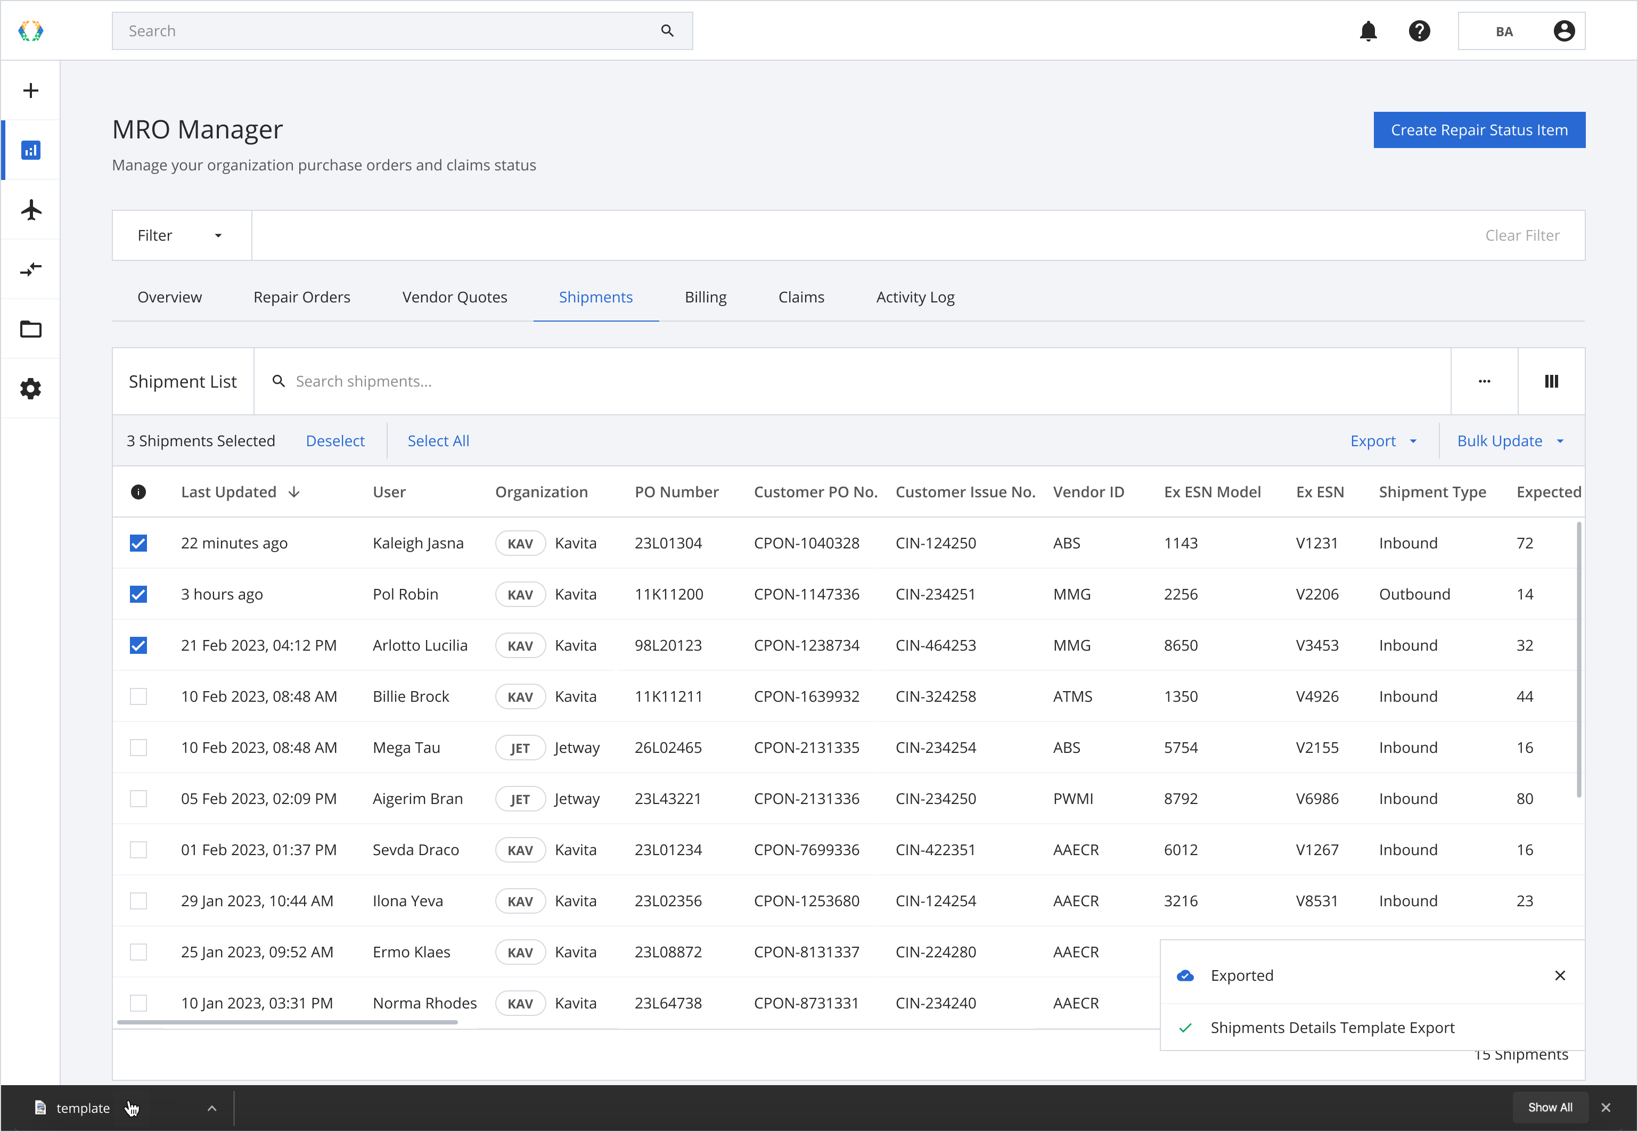Click the Vendor ID column header
The image size is (1638, 1132).
tap(1088, 492)
